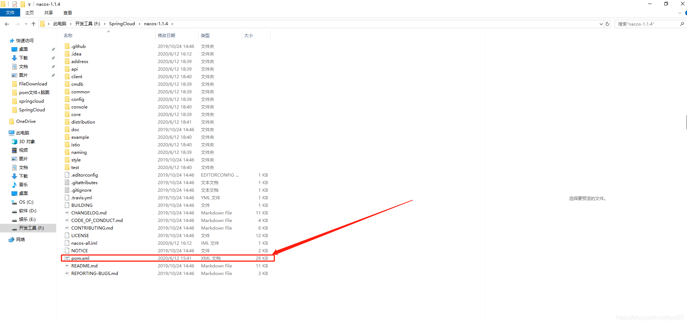This screenshot has width=687, height=324.
Task: Open FileDownload folder in sidebar
Action: pyautogui.click(x=33, y=84)
